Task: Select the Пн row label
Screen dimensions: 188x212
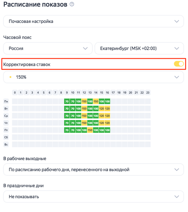Action: (6, 102)
